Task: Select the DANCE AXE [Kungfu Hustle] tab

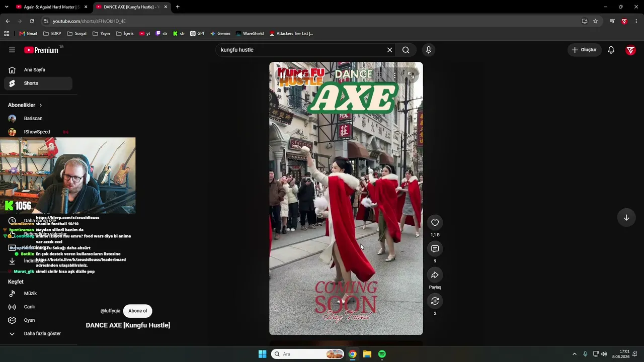Action: click(x=132, y=7)
